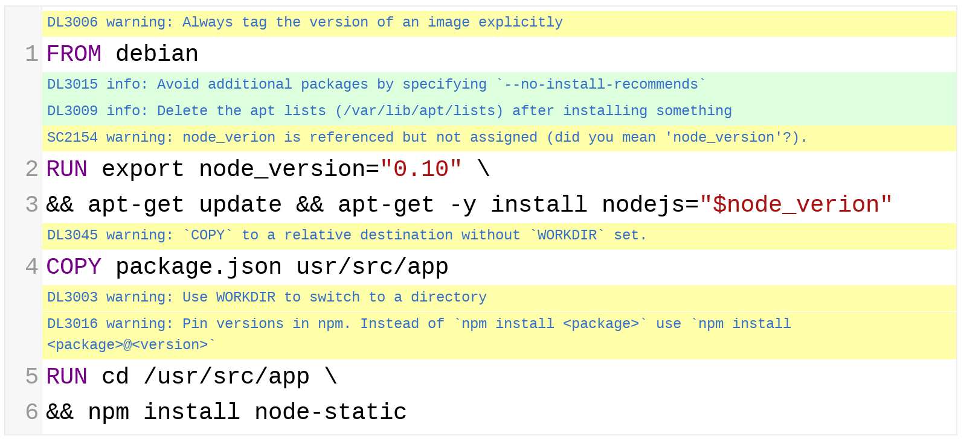Select the FROM debian code line
Viewport: 964px width, 439px height.
click(x=499, y=54)
